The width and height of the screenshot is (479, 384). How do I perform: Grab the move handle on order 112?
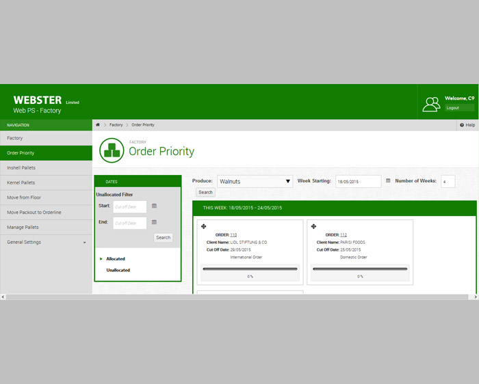pyautogui.click(x=313, y=226)
